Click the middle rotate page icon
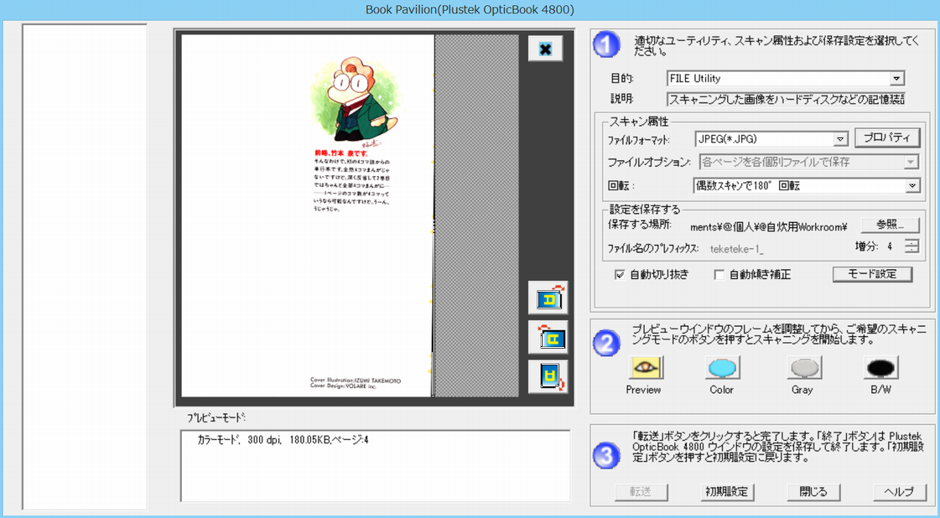 click(548, 338)
